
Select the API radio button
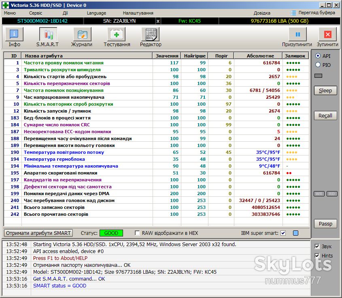click(318, 56)
